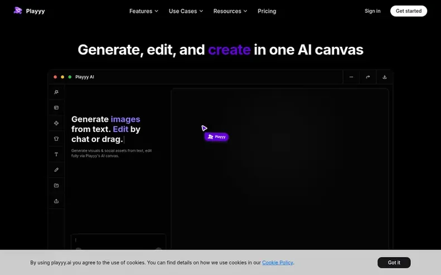
Task: Click the Playyy brand name
Action: [36, 11]
